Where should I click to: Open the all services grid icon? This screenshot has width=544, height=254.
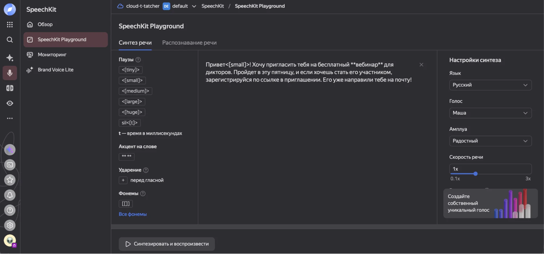pos(10,25)
